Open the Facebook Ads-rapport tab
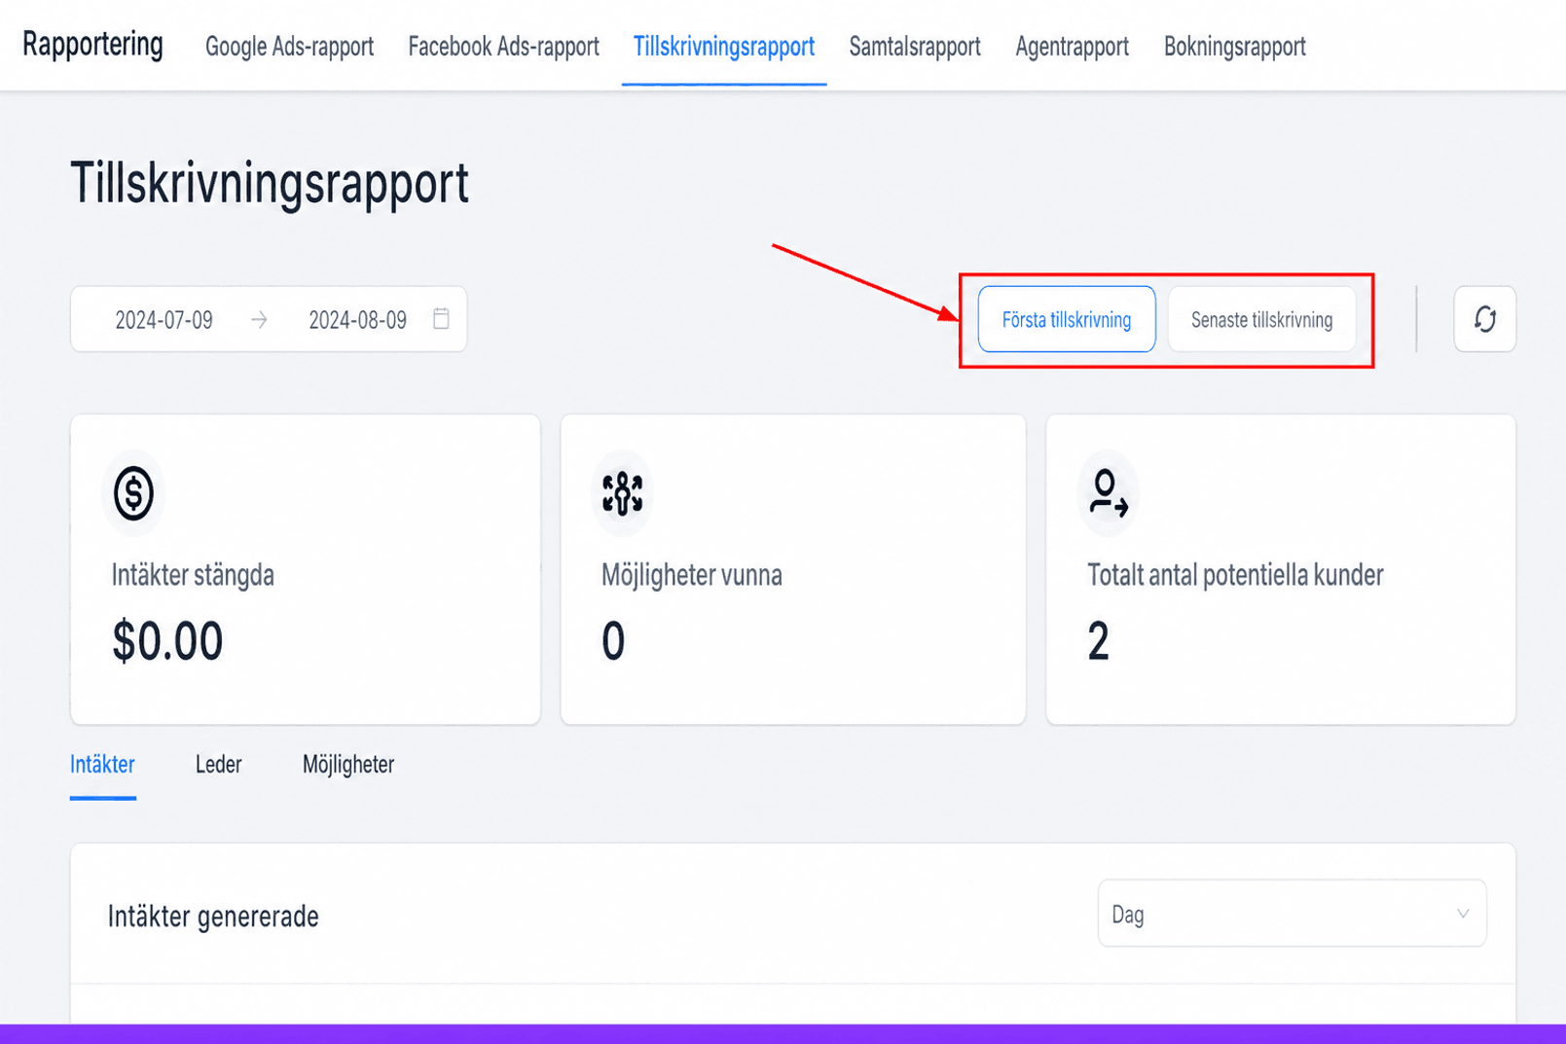Screen dimensions: 1566x1044 503,46
